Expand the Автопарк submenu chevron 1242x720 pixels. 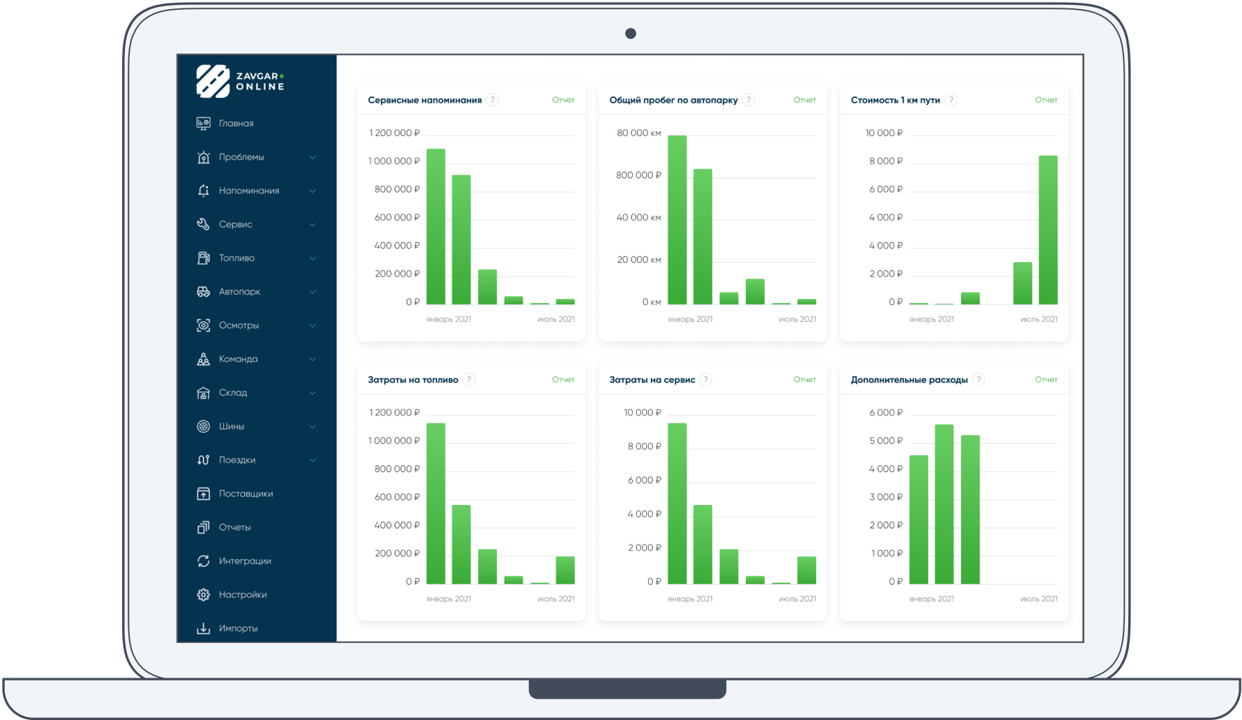(313, 292)
